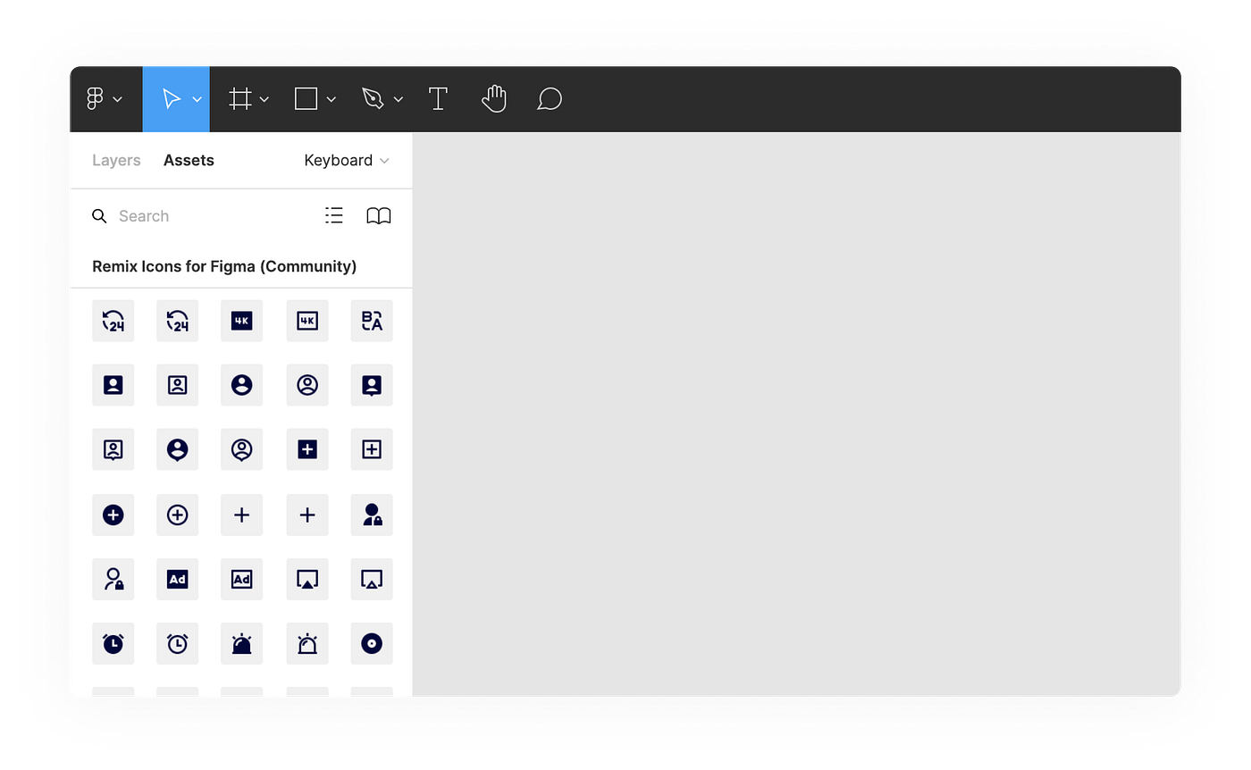The width and height of the screenshot is (1251, 770).
Task: Pick the filled Ad advertisement icon
Action: (178, 579)
